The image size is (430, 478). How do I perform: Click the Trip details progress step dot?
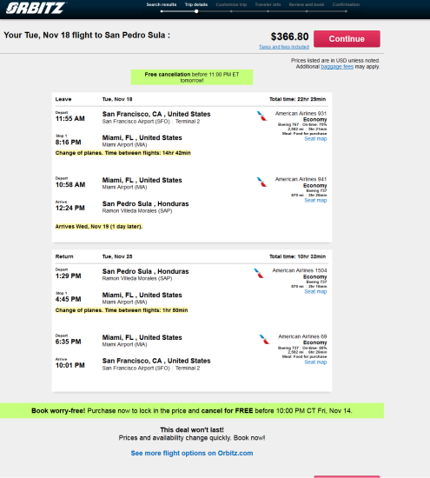pyautogui.click(x=196, y=11)
